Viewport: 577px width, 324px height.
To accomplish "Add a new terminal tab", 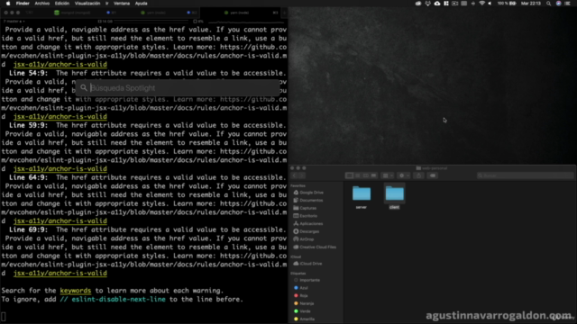I will [285, 13].
